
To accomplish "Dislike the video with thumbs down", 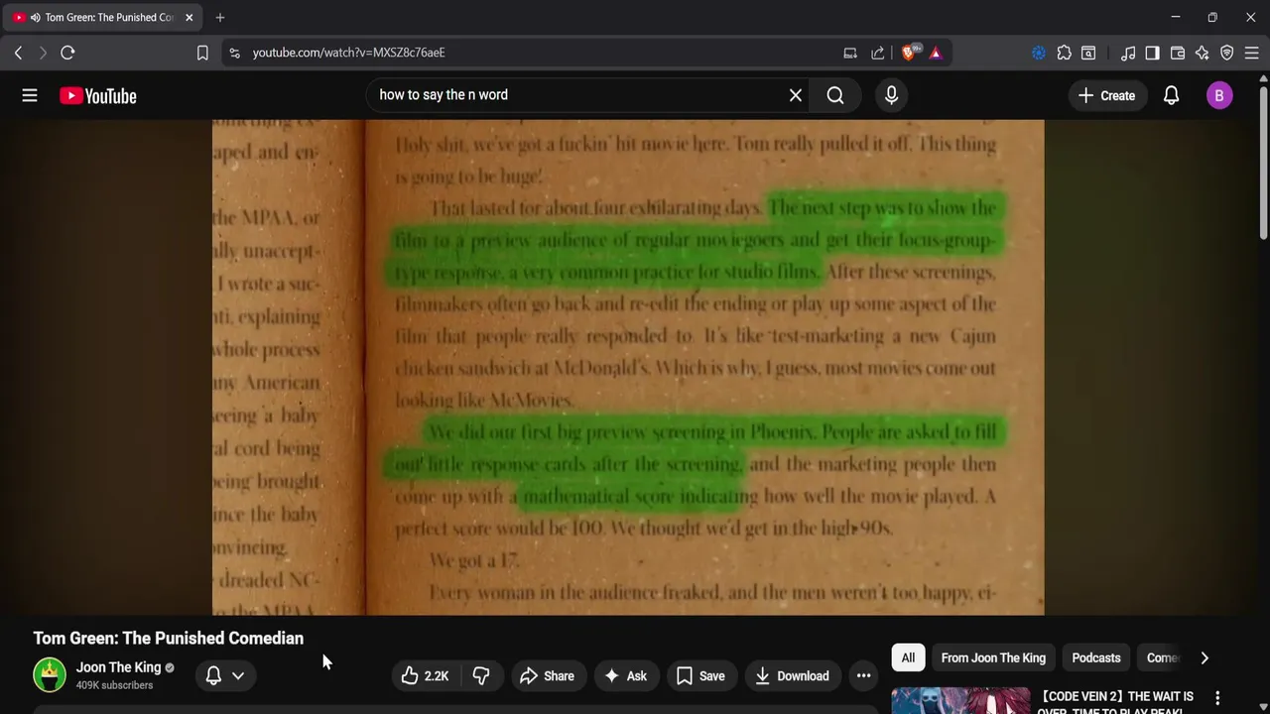I will [481, 676].
